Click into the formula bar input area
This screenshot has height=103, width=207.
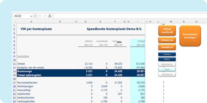130,16
